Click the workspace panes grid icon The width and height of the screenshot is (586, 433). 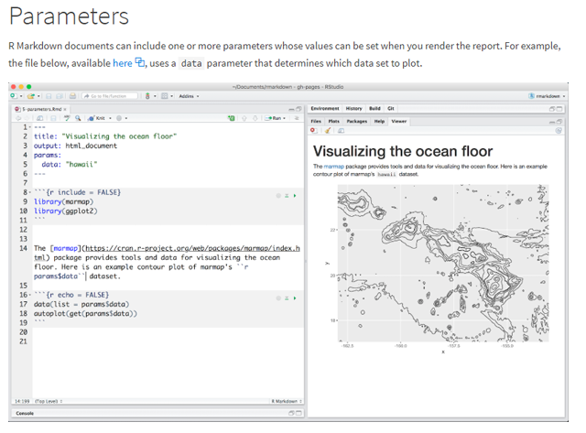165,96
